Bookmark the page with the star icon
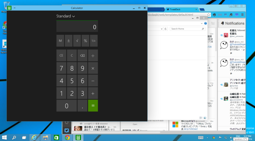Image resolution: width=255 pixels, height=141 pixels. pyautogui.click(x=209, y=15)
